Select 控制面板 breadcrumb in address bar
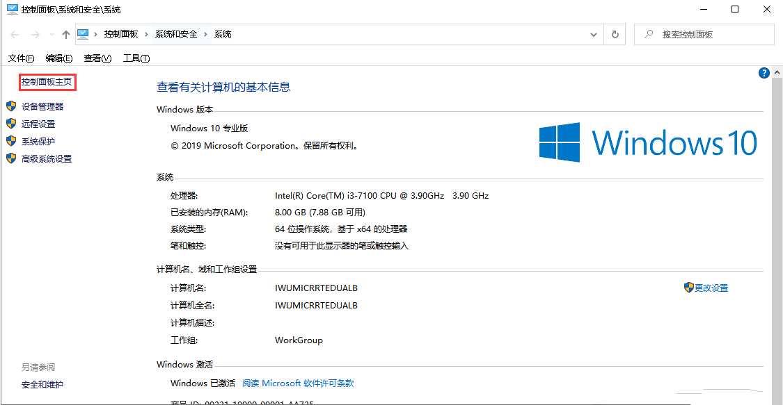Screen dimensions: 783x405 tap(121, 34)
